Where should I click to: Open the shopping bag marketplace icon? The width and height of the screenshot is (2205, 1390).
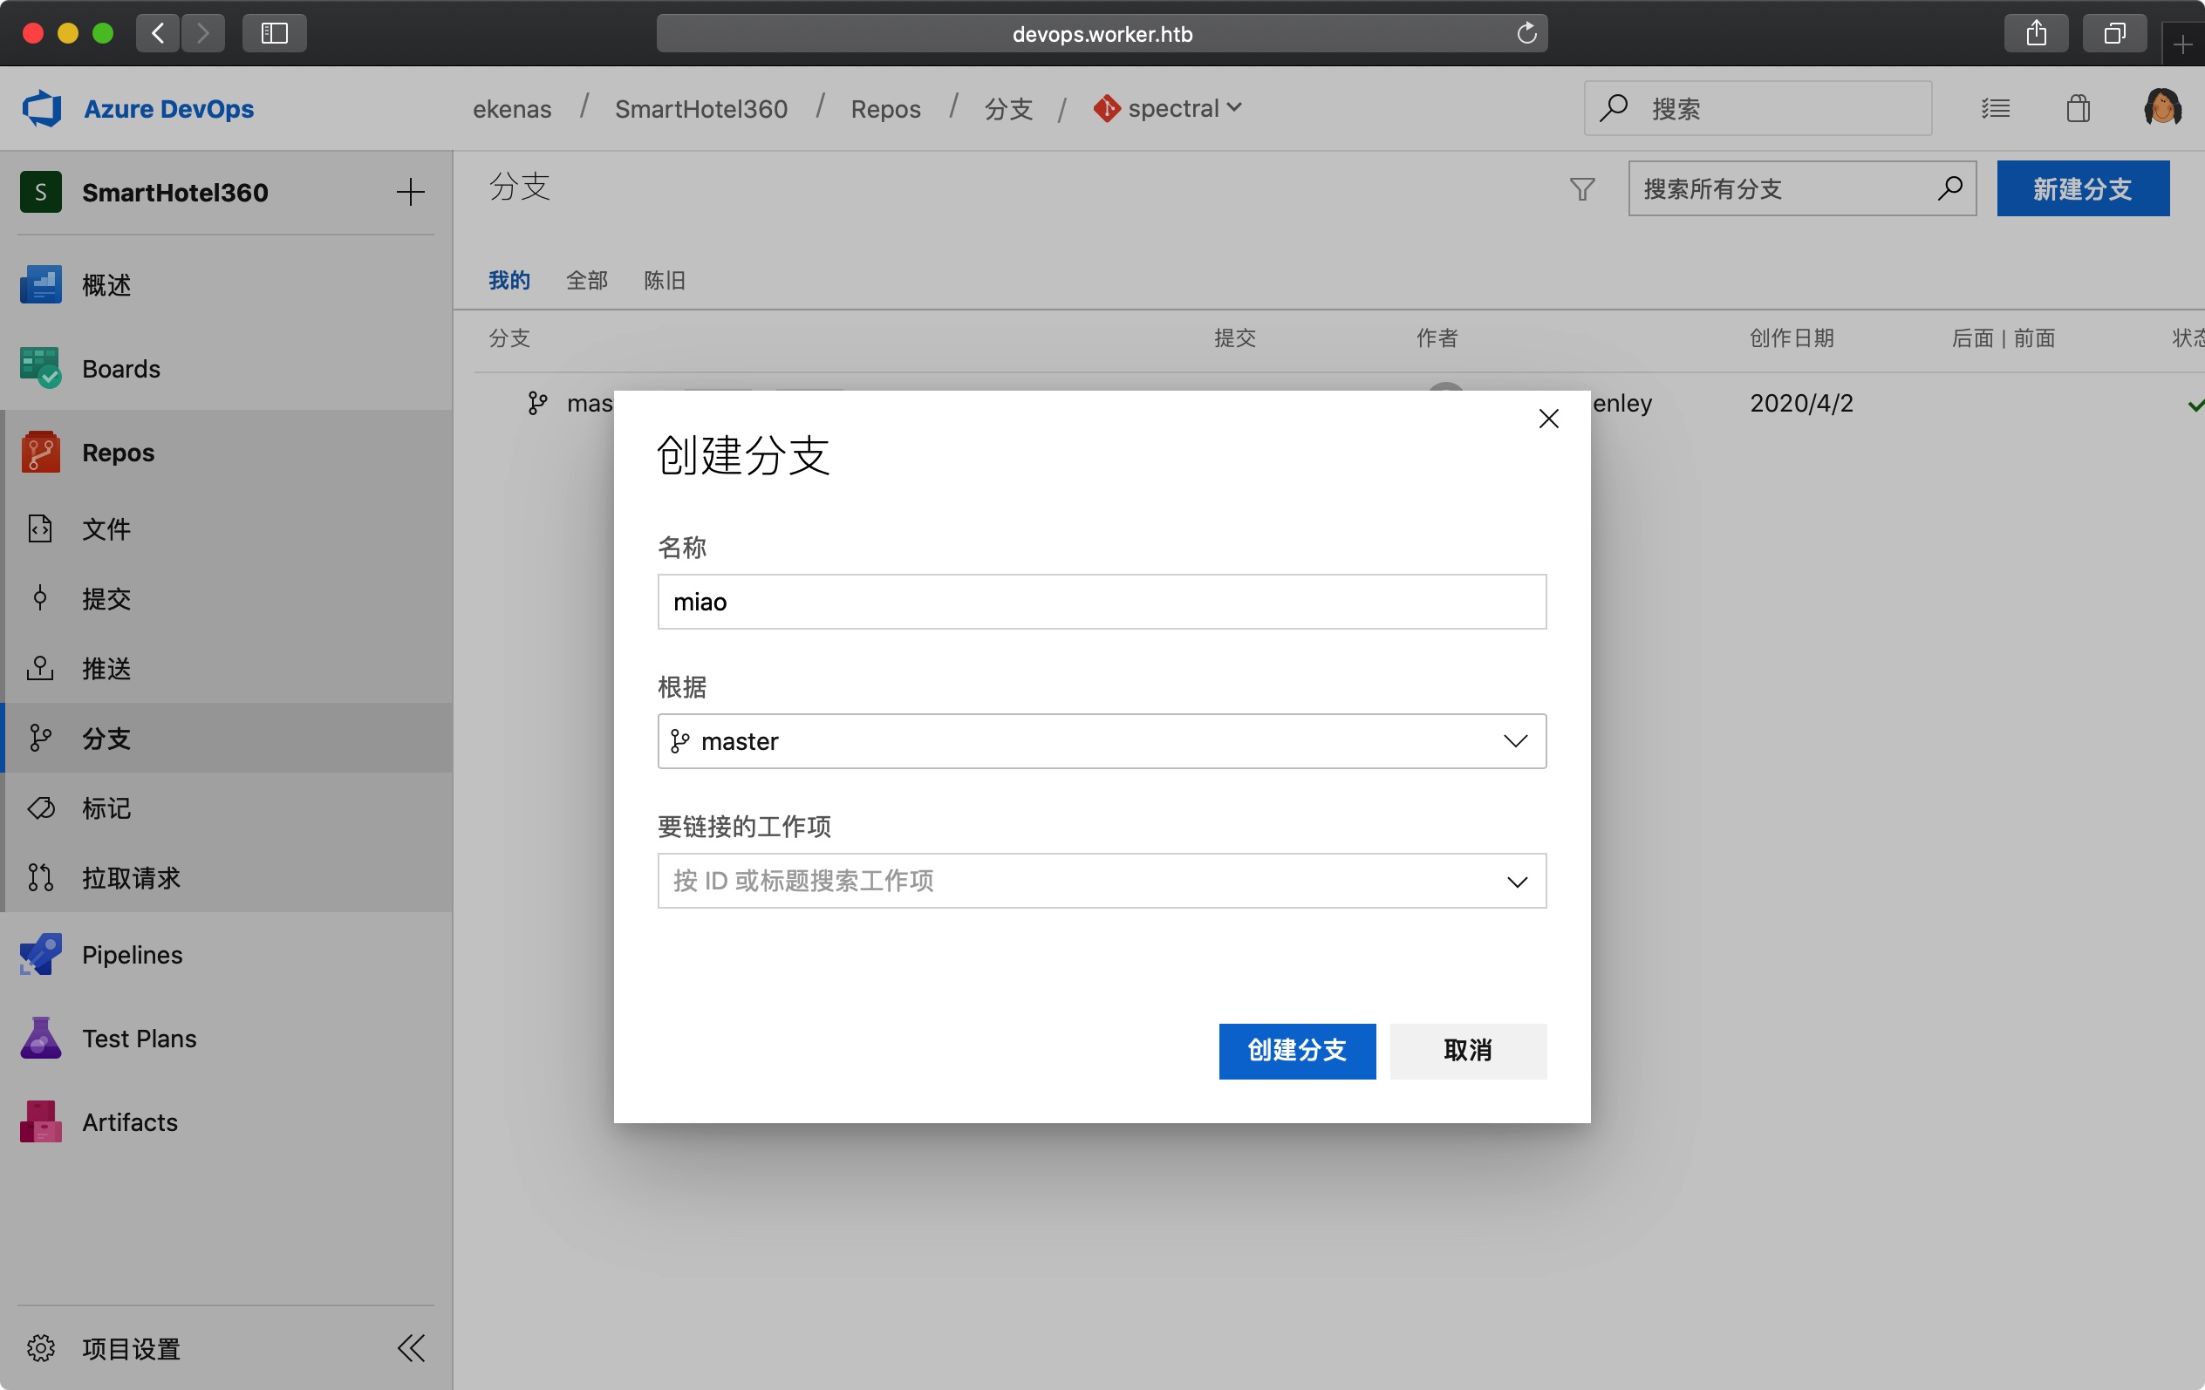[x=2078, y=108]
